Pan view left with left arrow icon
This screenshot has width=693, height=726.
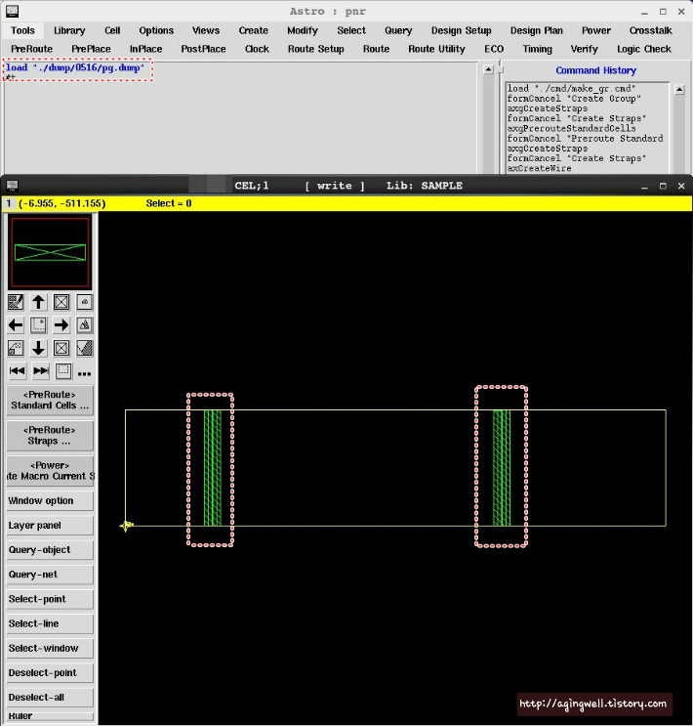pos(16,325)
